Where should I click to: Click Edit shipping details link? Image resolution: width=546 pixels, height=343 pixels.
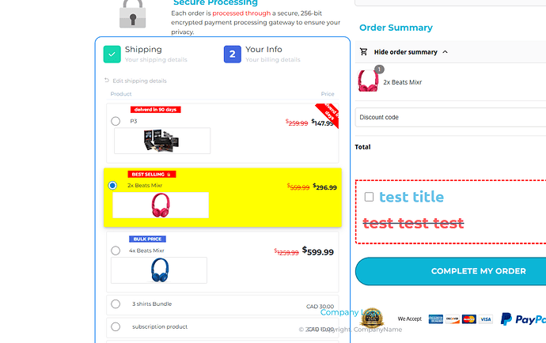click(139, 81)
